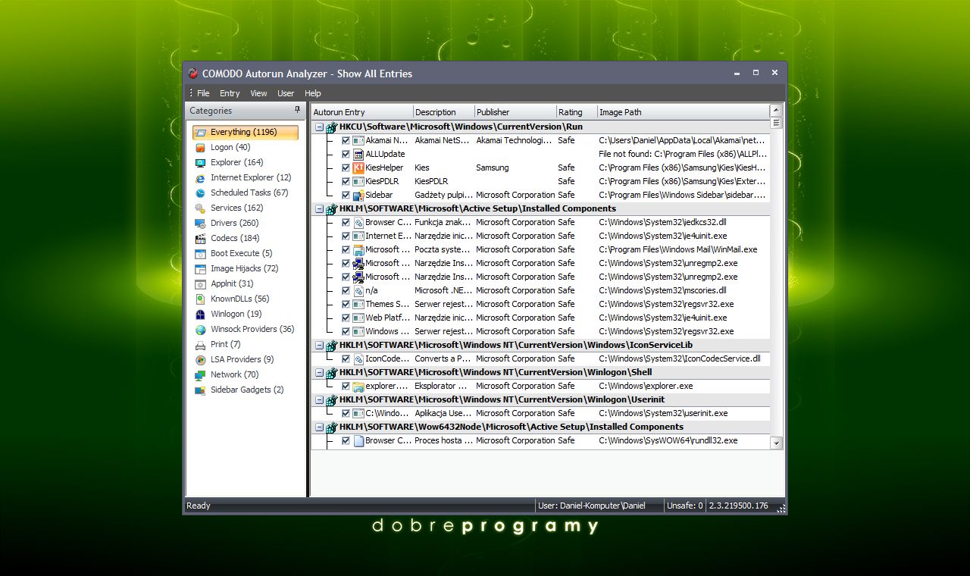This screenshot has height=576, width=970.
Task: Open the Boot Execute category icon
Action: click(200, 254)
